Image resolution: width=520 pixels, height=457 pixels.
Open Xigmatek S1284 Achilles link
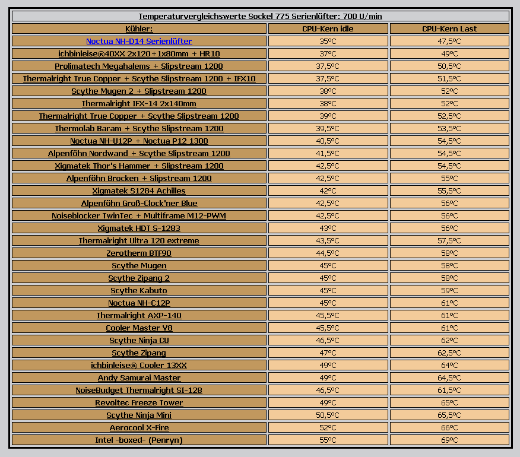(x=139, y=191)
